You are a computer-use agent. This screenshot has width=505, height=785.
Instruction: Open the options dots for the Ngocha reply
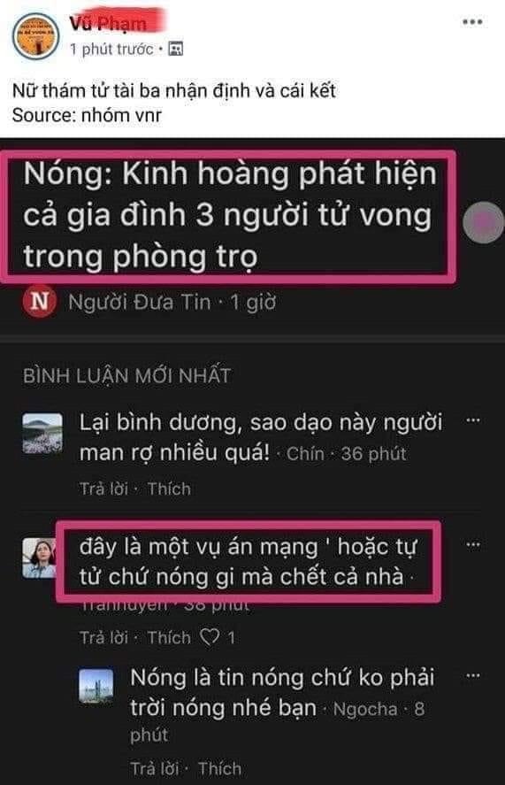click(473, 675)
